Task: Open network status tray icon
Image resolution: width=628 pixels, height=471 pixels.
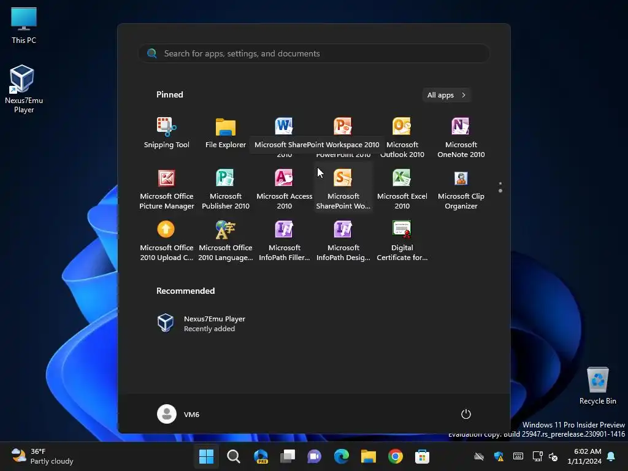Action: [x=537, y=456]
